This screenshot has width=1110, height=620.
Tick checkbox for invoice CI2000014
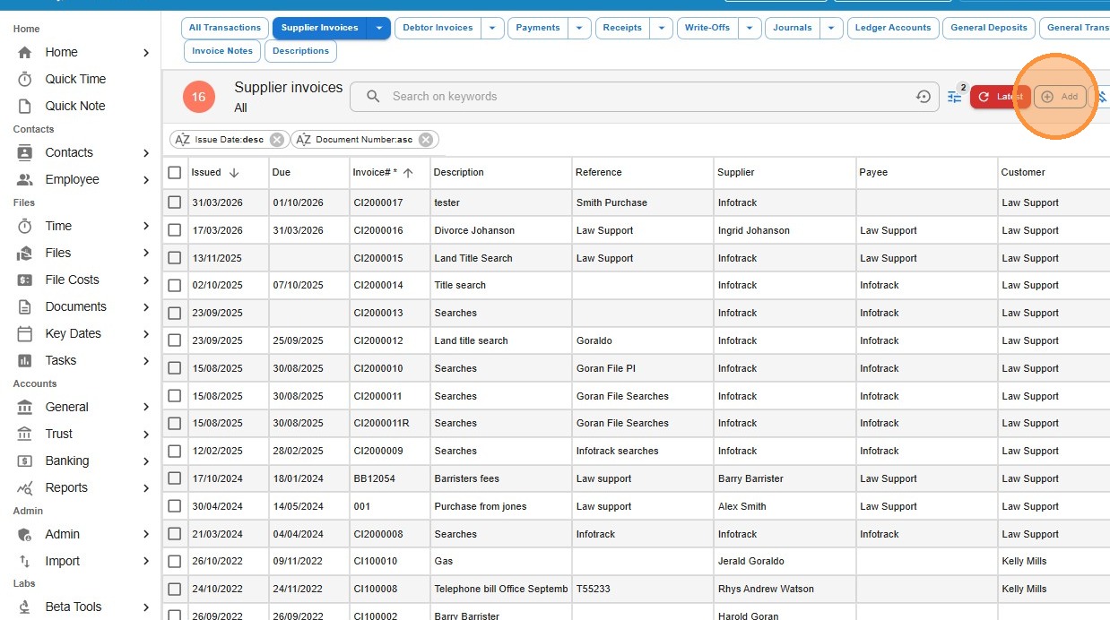coord(175,286)
